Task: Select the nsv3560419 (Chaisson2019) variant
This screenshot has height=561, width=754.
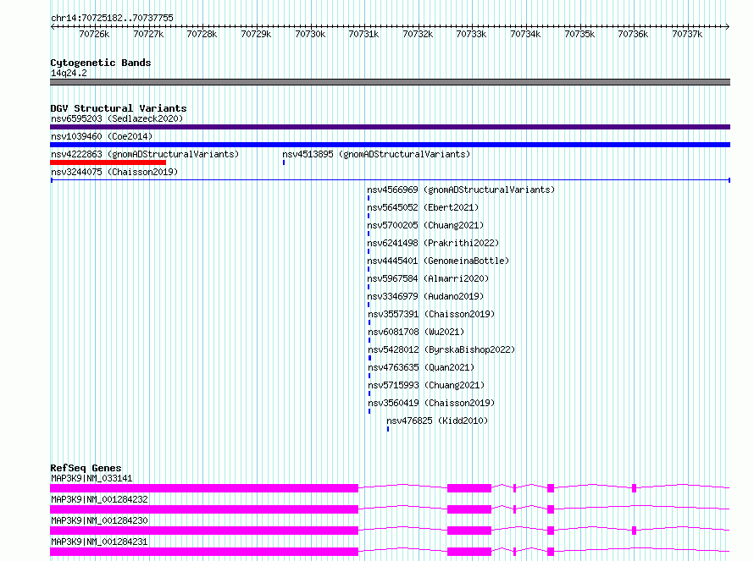Action: point(431,403)
